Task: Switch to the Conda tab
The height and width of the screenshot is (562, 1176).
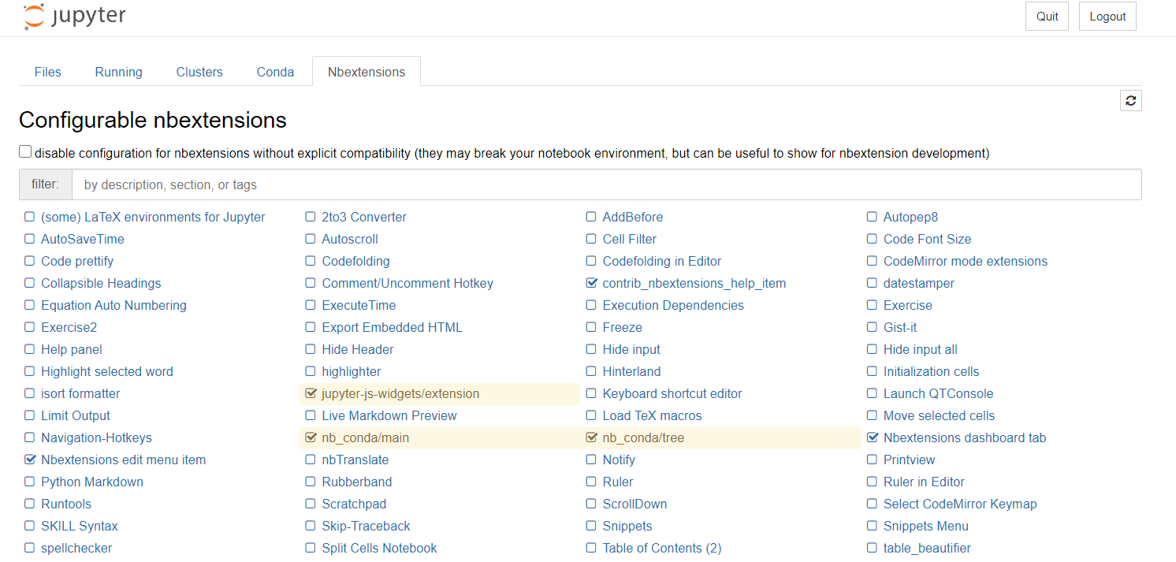Action: [275, 71]
